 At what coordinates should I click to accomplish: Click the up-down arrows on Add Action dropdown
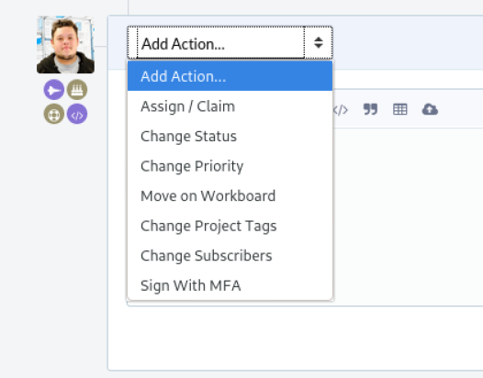coord(319,42)
